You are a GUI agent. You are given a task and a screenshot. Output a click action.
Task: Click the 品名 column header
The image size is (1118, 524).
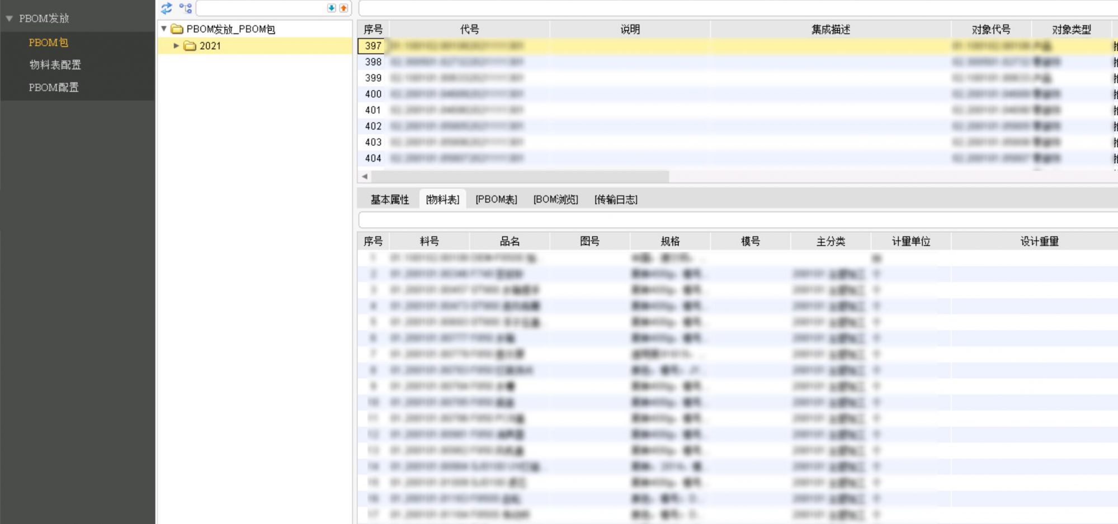coord(510,241)
